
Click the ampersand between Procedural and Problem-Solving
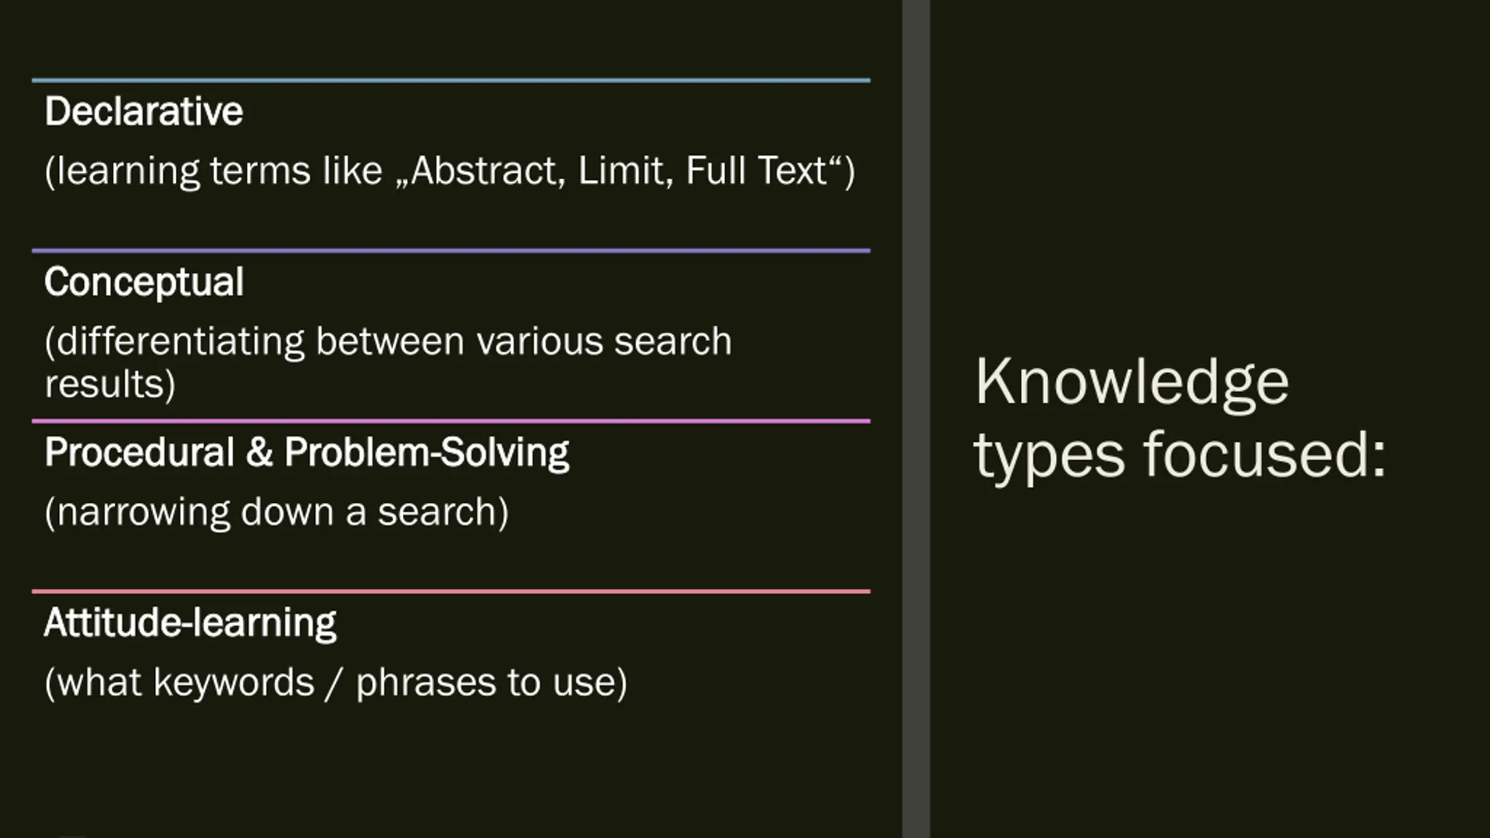click(259, 453)
